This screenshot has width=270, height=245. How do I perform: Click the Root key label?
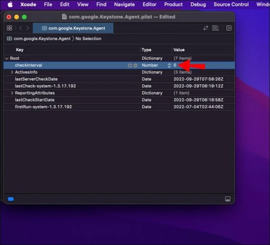coord(14,59)
